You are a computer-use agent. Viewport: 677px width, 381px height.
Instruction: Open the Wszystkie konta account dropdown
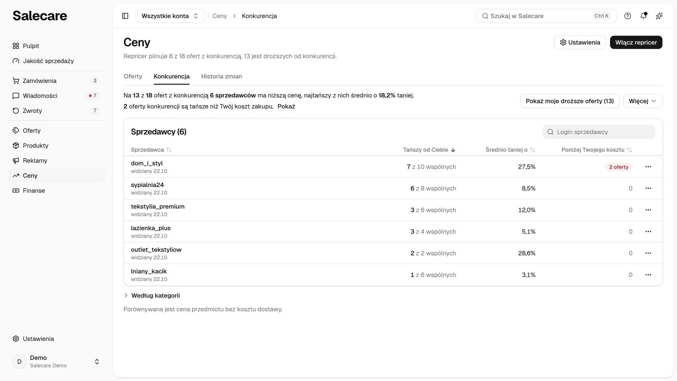(x=170, y=16)
